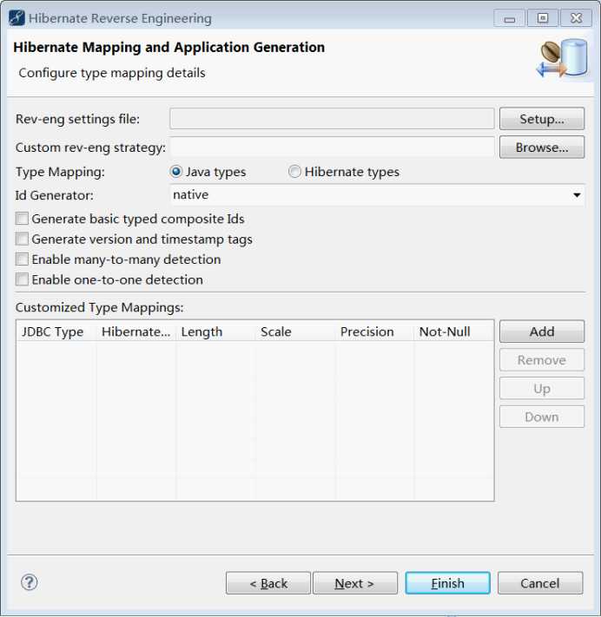The image size is (601, 617).
Task: Click the Rev-eng settings file field
Action: (x=332, y=119)
